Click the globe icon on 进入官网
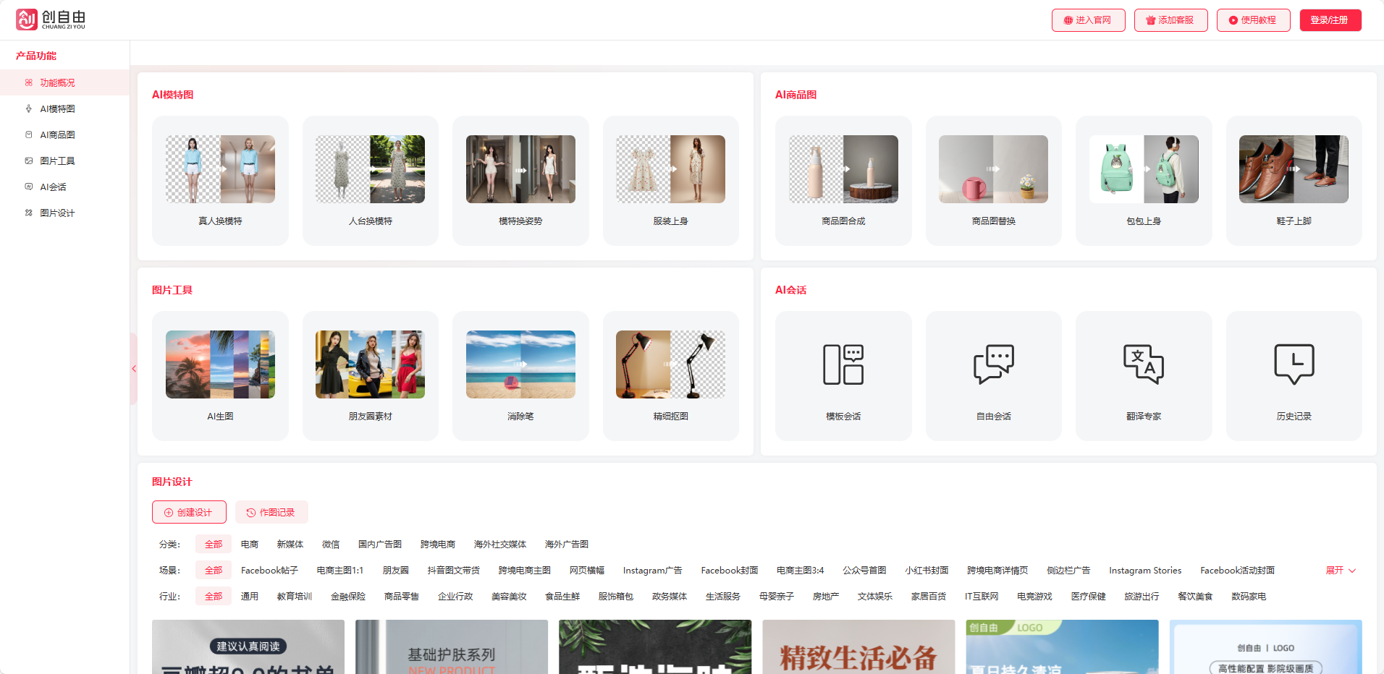This screenshot has height=674, width=1384. [x=1068, y=20]
